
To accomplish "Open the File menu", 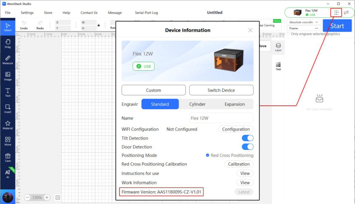I will [8, 13].
